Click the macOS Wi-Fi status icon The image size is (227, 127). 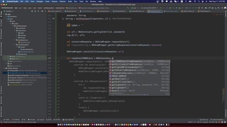pos(195,1)
